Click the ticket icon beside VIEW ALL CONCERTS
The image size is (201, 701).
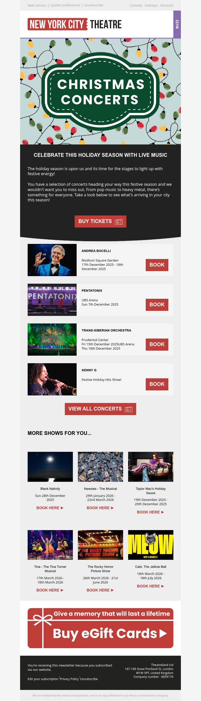pos(128,409)
